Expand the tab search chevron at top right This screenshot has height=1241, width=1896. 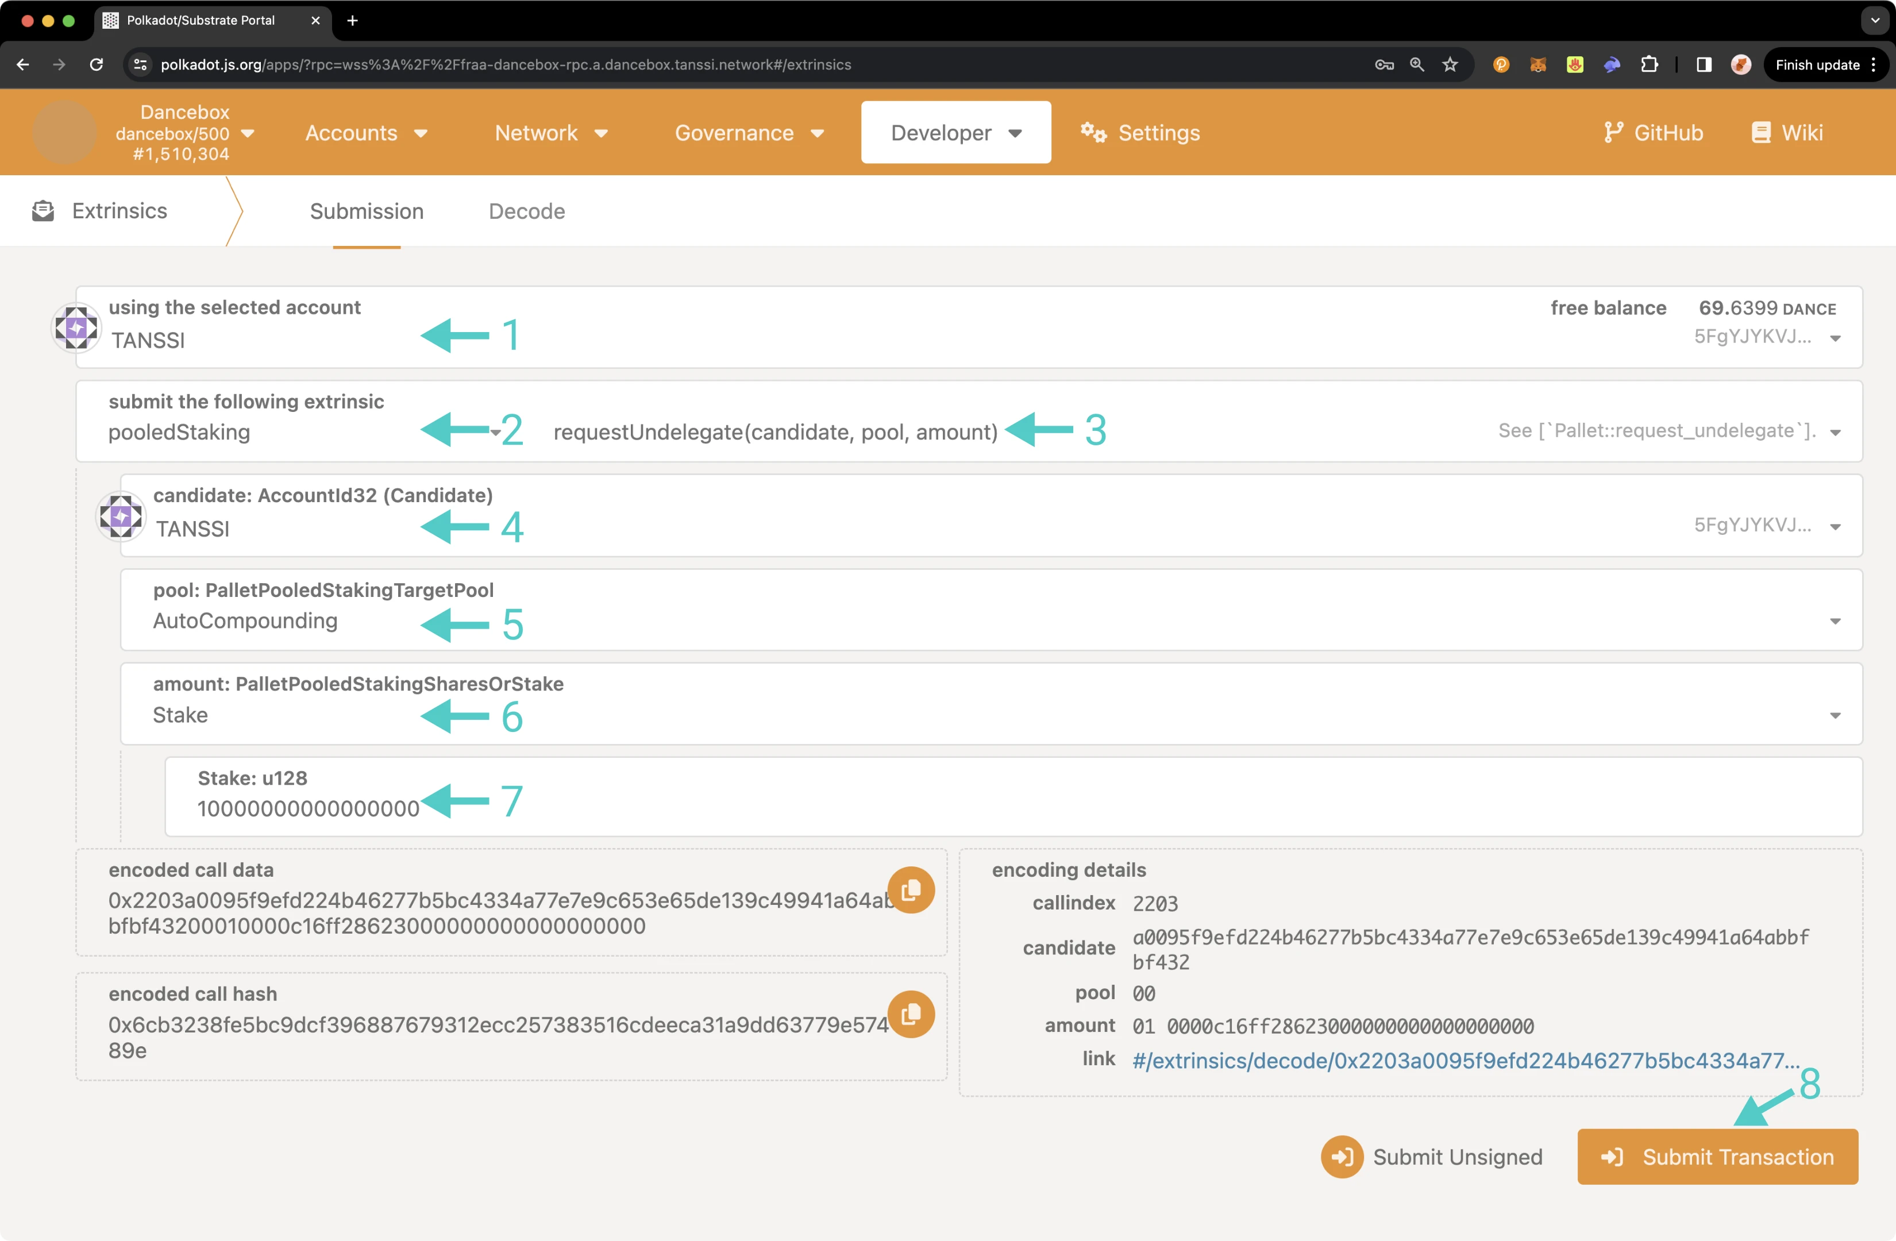(x=1875, y=20)
